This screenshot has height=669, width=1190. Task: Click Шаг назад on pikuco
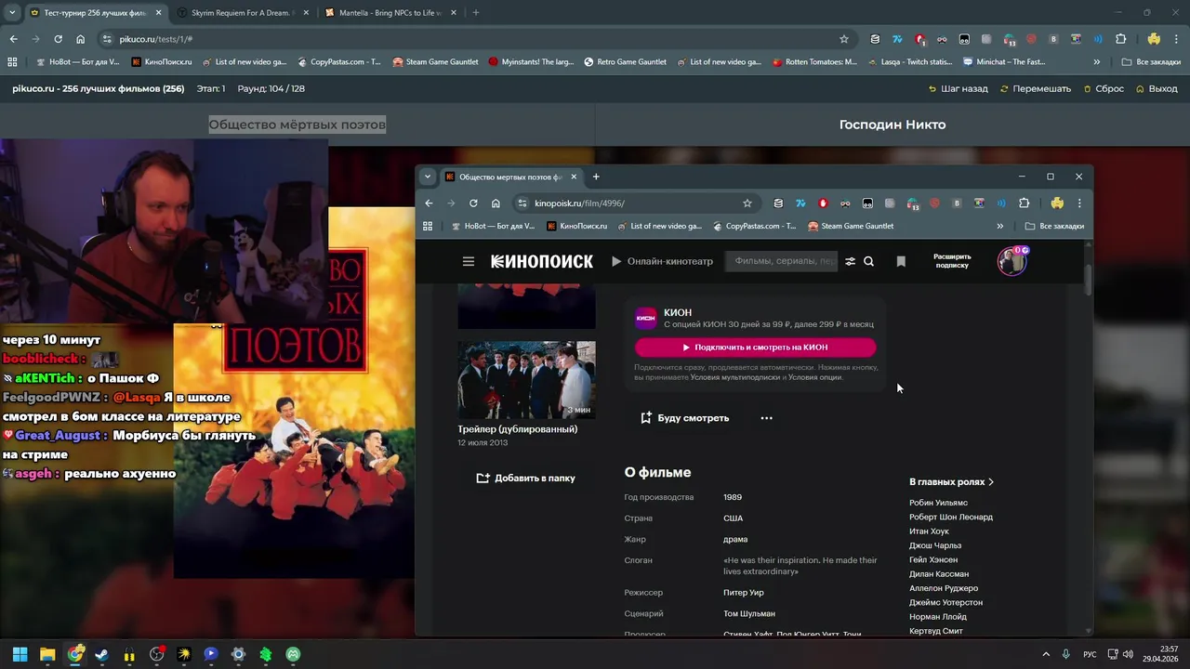click(x=959, y=88)
